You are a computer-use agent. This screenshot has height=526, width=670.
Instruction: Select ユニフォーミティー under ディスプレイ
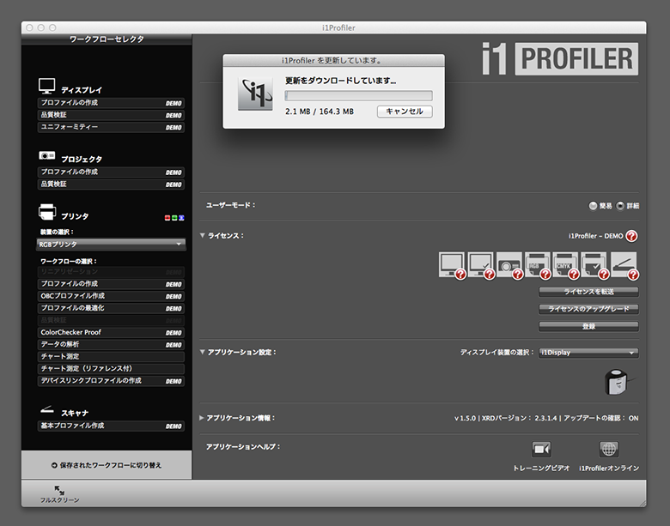click(x=111, y=127)
